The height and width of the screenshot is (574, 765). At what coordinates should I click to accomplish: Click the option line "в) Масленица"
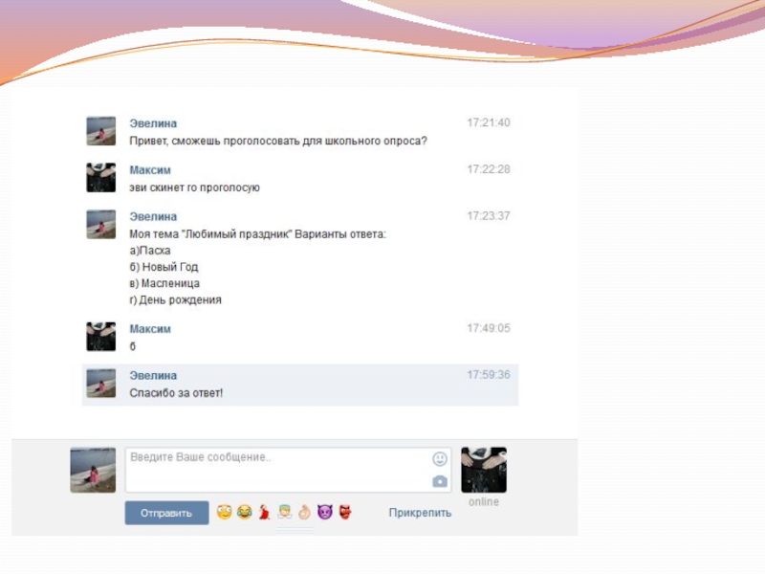pos(164,283)
